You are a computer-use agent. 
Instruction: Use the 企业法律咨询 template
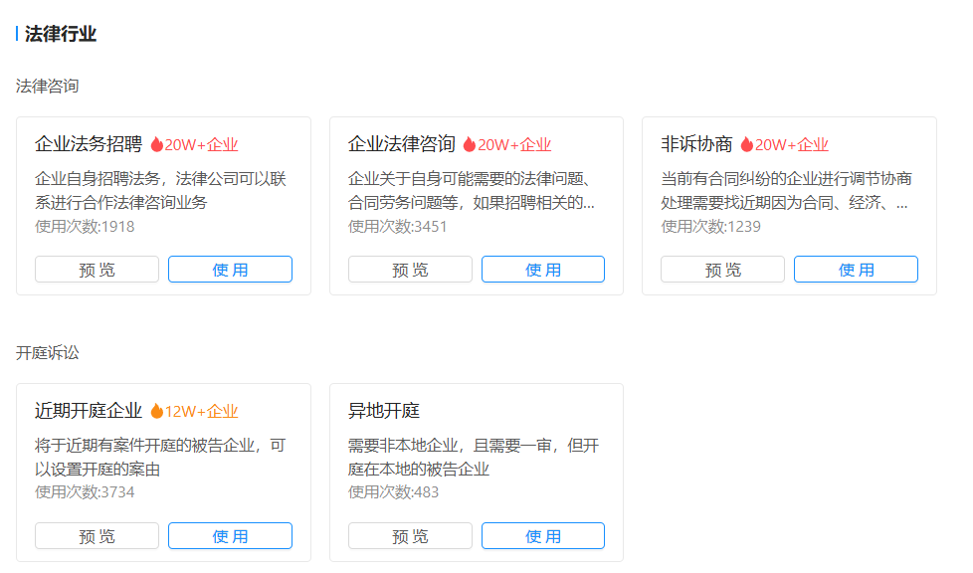(x=543, y=270)
